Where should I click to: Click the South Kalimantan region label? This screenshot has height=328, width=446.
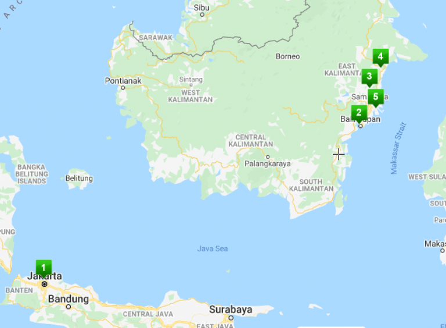(x=311, y=185)
